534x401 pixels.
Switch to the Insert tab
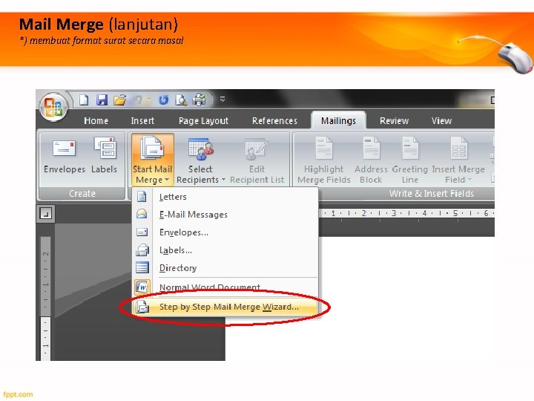coord(142,121)
